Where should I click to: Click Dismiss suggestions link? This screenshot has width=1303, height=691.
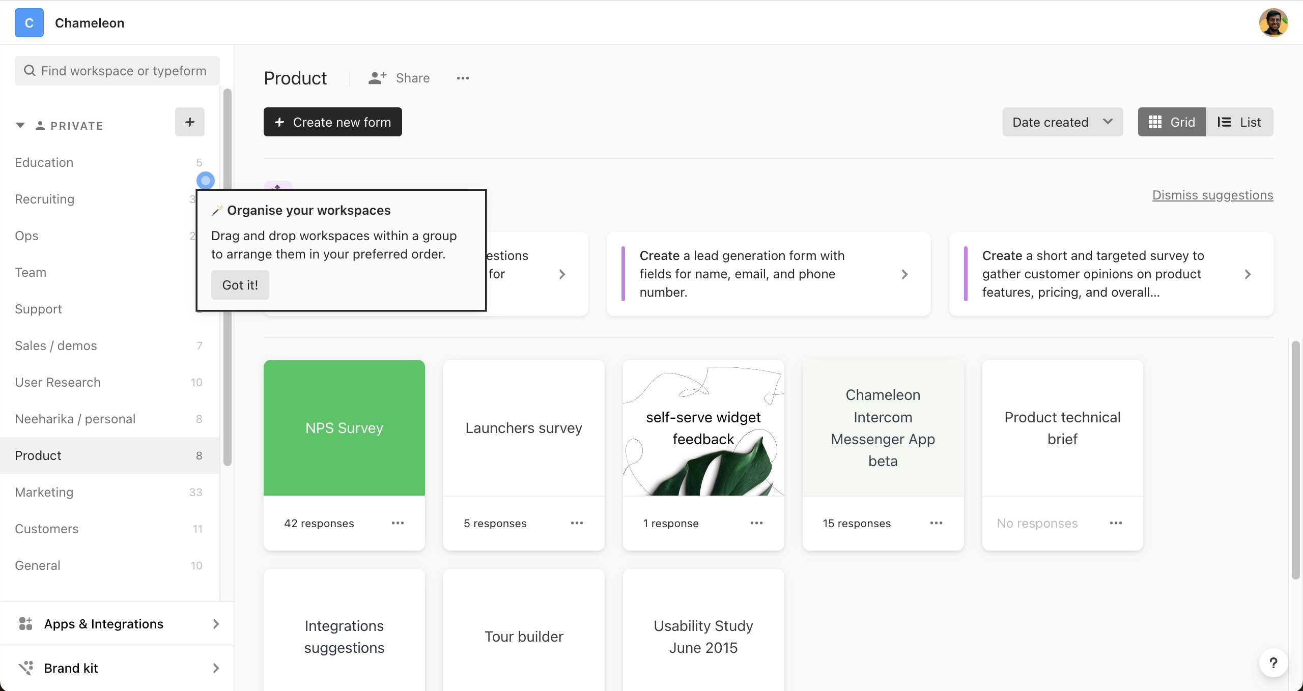pos(1213,195)
